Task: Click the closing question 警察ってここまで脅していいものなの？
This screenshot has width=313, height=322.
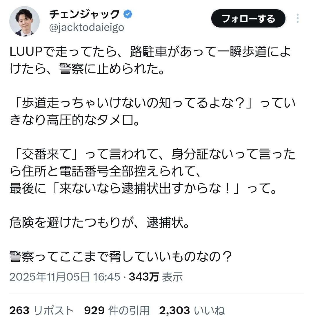Action: pos(120,256)
